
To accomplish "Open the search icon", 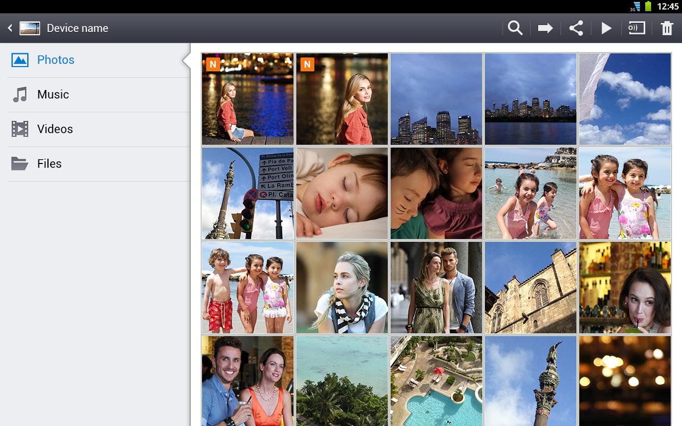I will pos(515,28).
